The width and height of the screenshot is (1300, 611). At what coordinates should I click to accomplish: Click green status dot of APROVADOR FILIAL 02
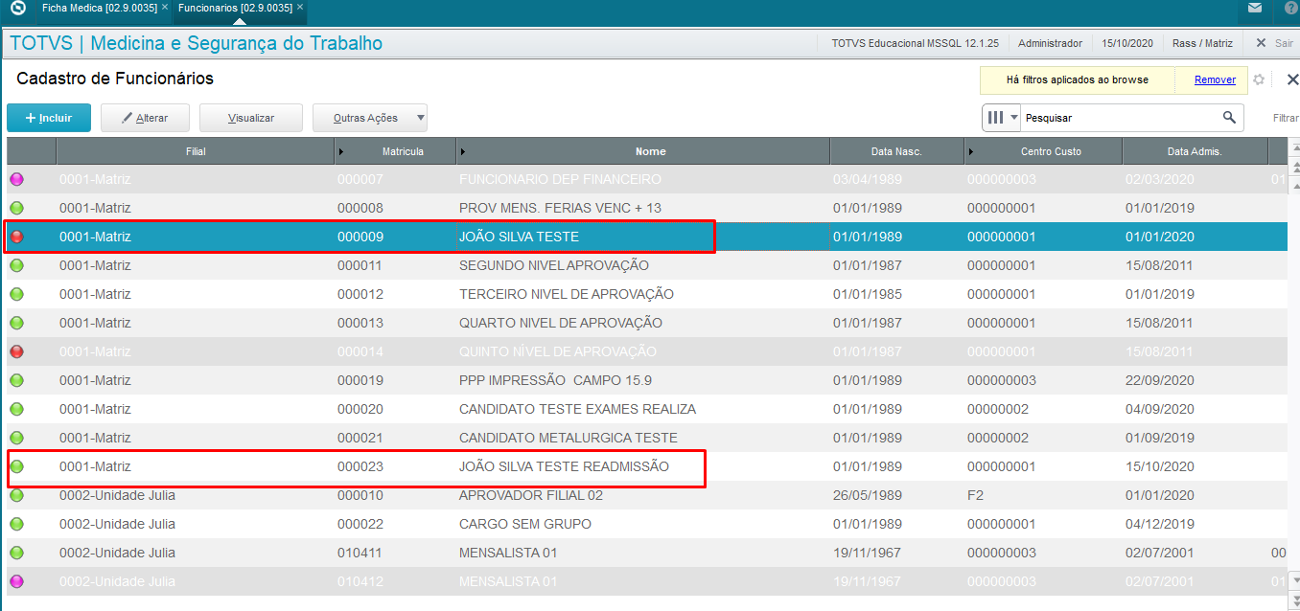point(16,495)
